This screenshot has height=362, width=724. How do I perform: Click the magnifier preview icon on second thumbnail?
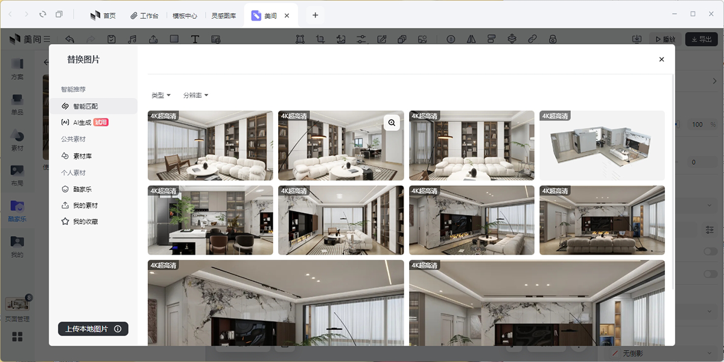tap(392, 123)
